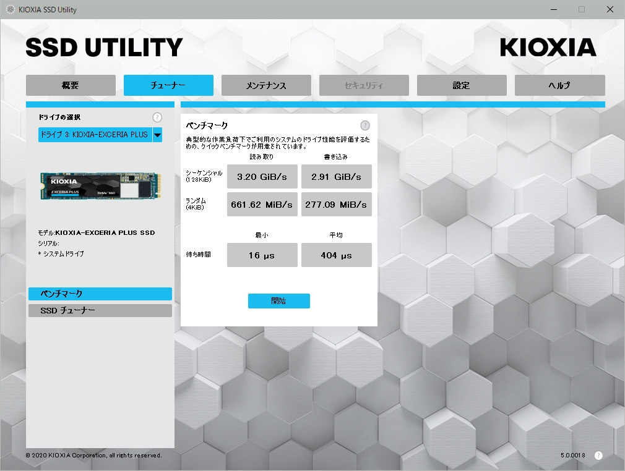This screenshot has width=625, height=471.
Task: Open the セキュリティ tab
Action: pyautogui.click(x=364, y=85)
